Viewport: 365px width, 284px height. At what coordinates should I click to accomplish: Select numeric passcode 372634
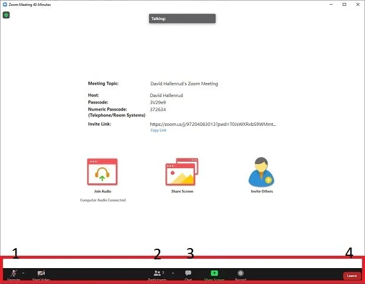(x=158, y=109)
